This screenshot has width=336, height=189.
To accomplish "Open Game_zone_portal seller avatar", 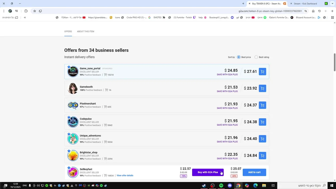I will click(x=73, y=72).
